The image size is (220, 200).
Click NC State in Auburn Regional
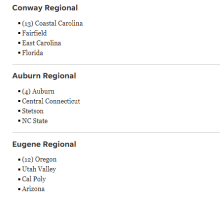click(35, 121)
